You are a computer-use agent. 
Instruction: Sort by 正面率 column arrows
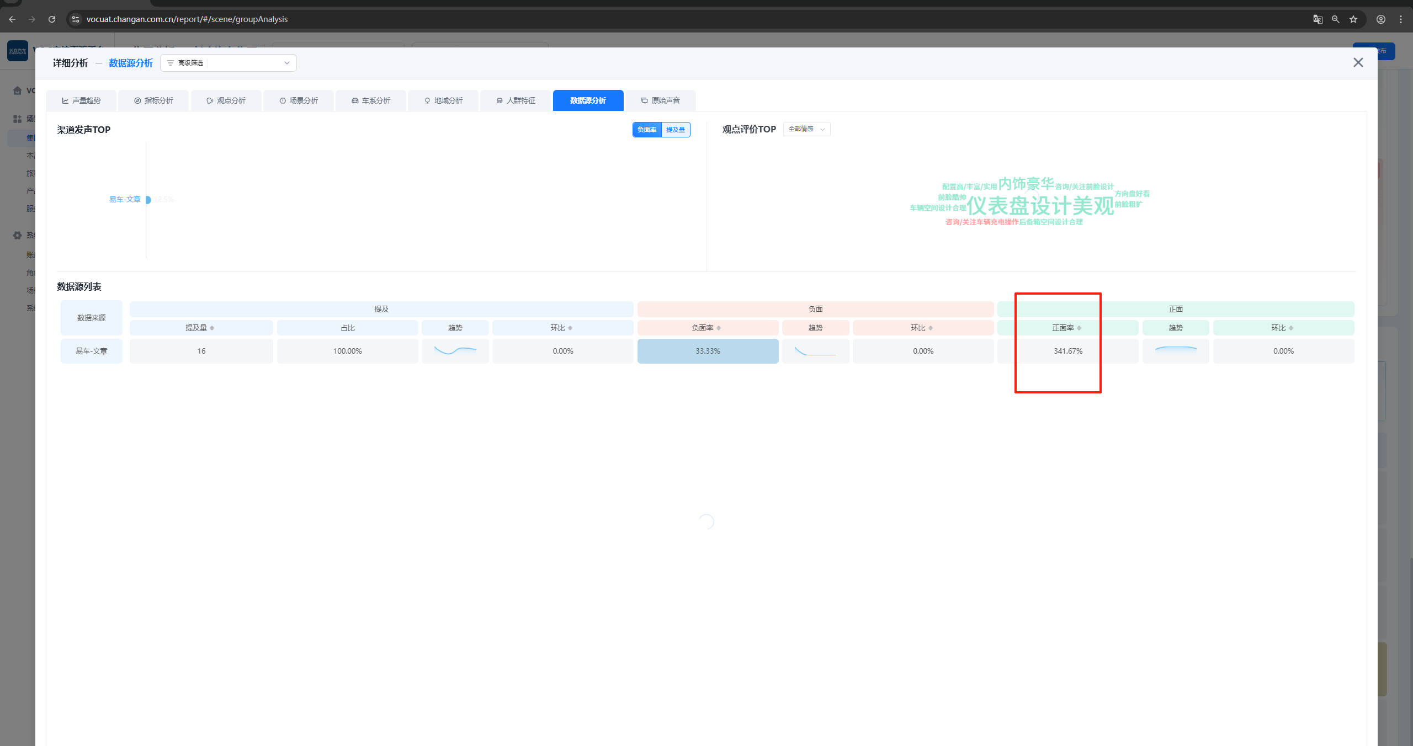[1079, 328]
